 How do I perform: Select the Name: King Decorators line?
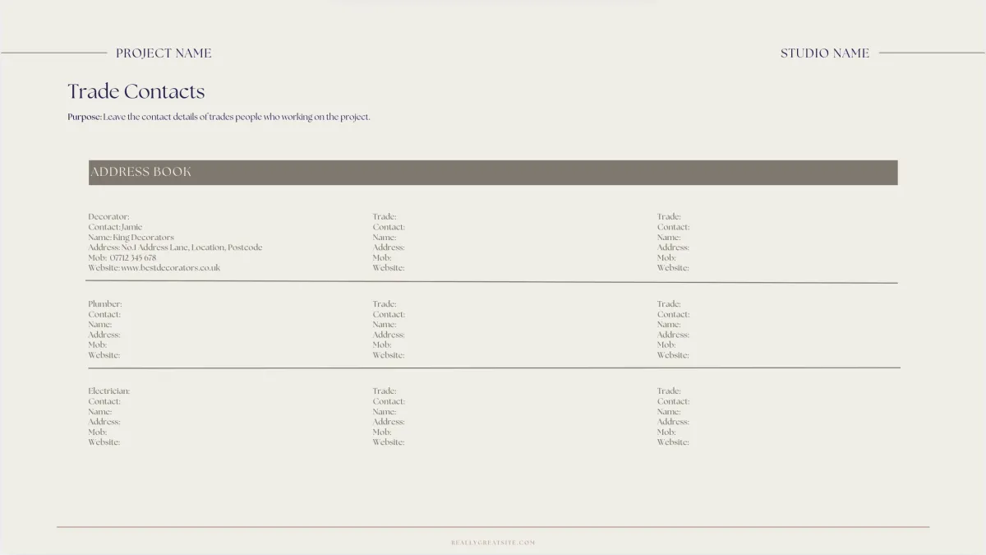tap(131, 238)
